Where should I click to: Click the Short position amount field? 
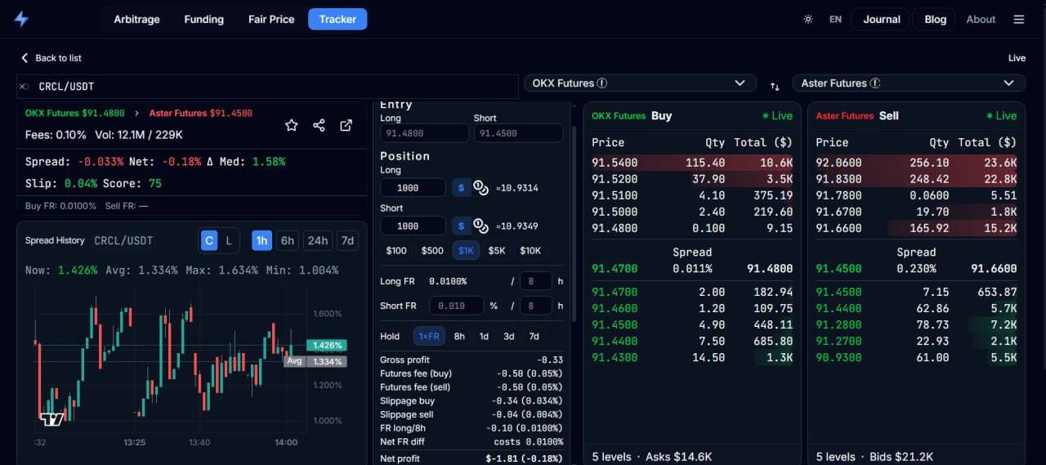pyautogui.click(x=413, y=226)
